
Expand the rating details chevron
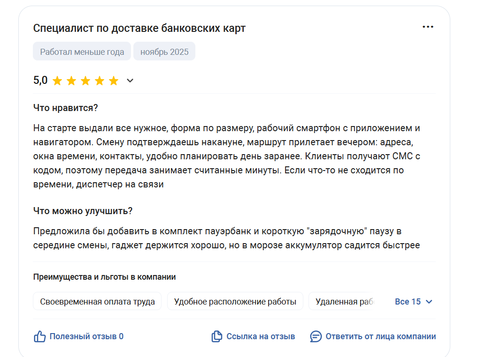130,81
